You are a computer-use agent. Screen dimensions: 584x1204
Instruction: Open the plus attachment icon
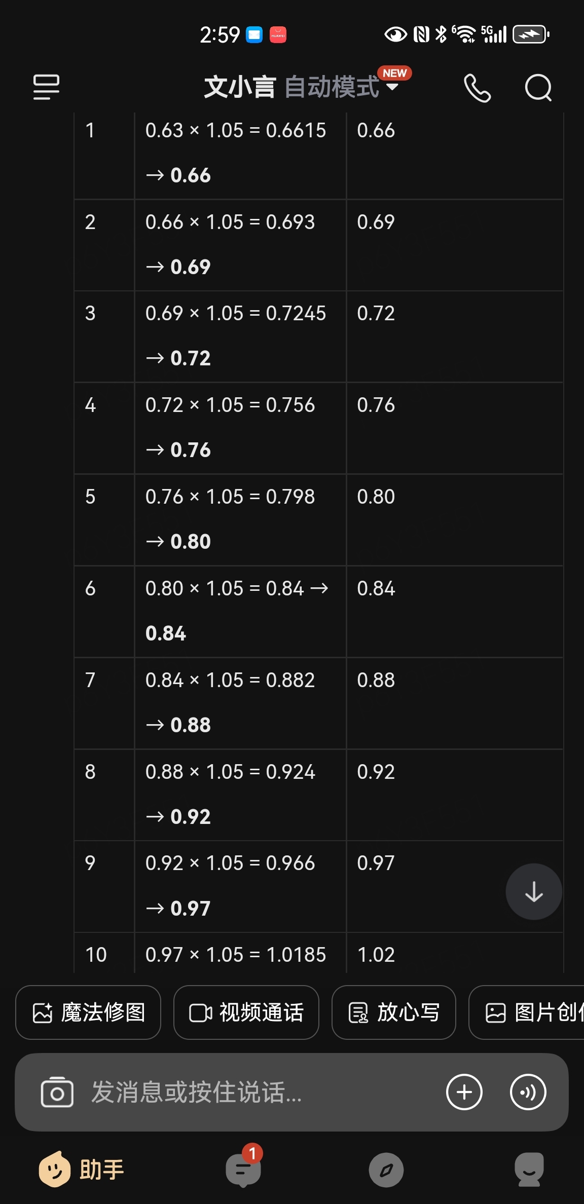pyautogui.click(x=464, y=1092)
